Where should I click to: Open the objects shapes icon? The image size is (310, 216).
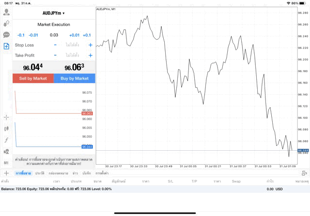6,152
